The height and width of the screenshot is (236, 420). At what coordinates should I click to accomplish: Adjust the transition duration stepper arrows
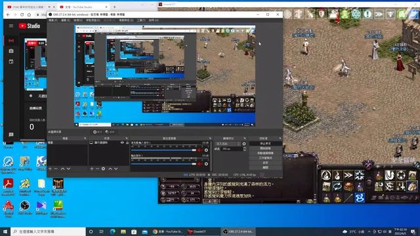[244, 149]
